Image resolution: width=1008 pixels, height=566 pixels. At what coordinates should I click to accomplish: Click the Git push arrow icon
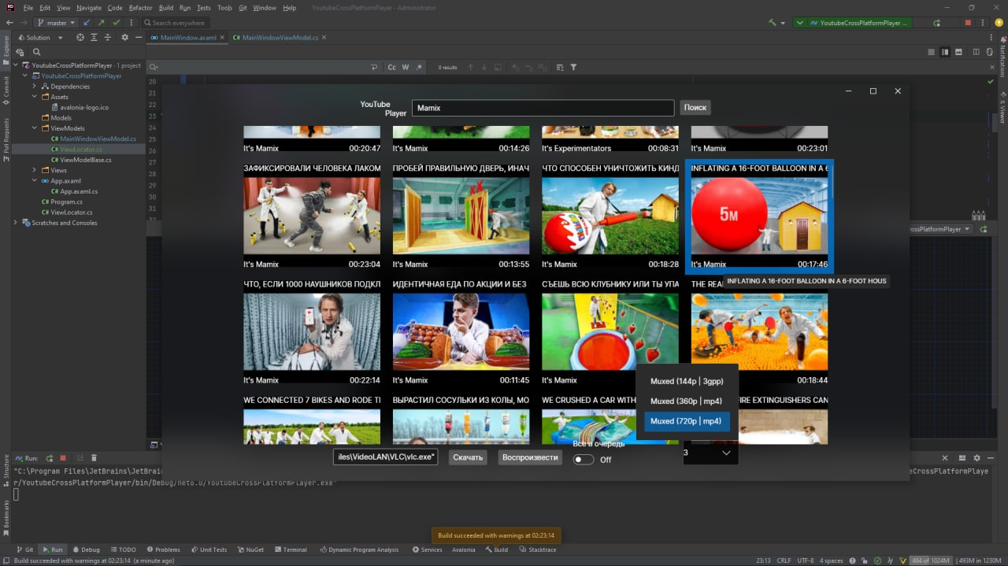point(101,23)
